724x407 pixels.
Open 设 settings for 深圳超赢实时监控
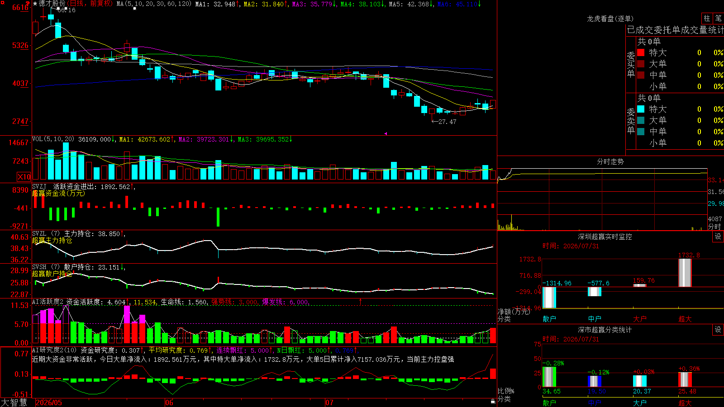pos(718,237)
